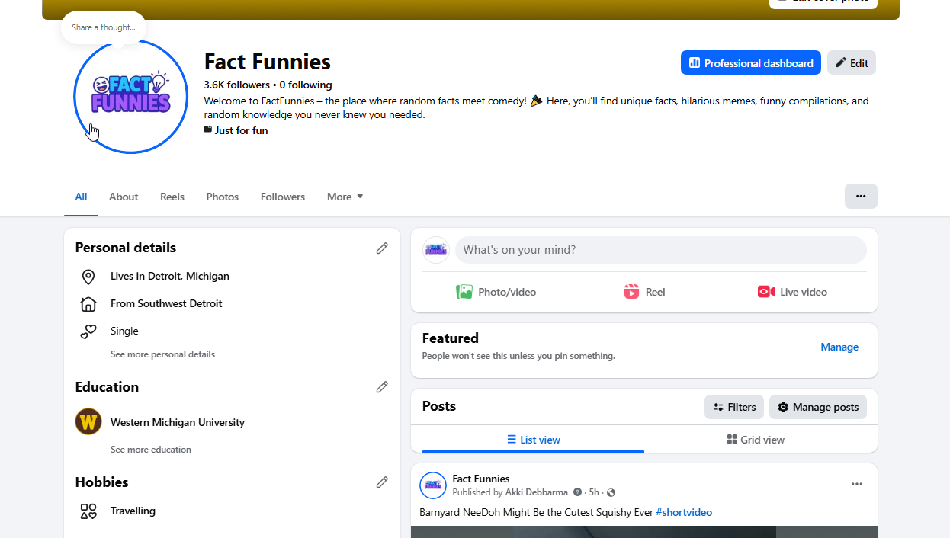Image resolution: width=950 pixels, height=538 pixels.
Task: Click the publisher info question mark icon
Action: click(x=577, y=492)
